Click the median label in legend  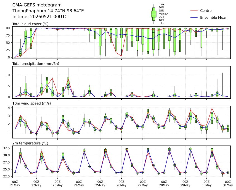(x=163, y=14)
